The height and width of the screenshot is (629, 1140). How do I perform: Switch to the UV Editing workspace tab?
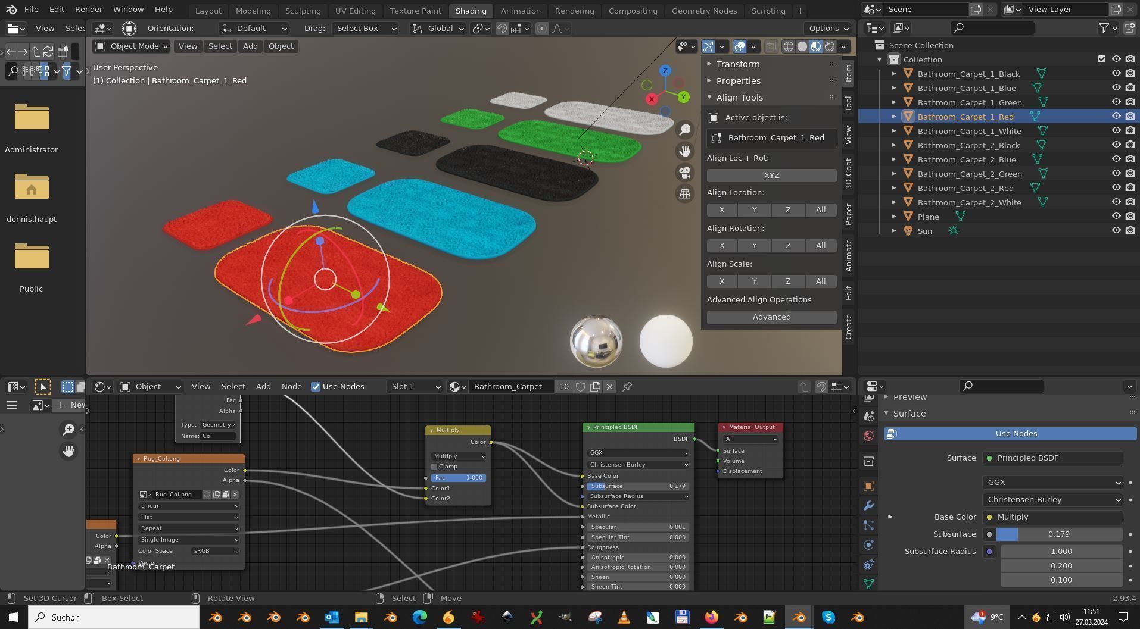pos(355,11)
